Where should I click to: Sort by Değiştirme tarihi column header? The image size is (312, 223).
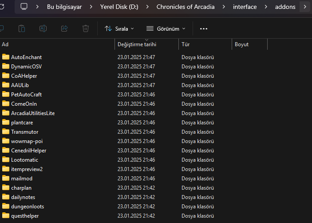pyautogui.click(x=137, y=44)
